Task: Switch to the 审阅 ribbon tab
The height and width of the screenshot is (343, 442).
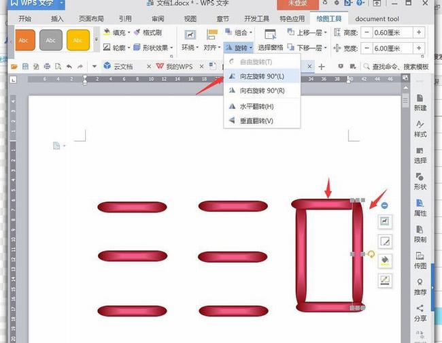Action: 158,18
